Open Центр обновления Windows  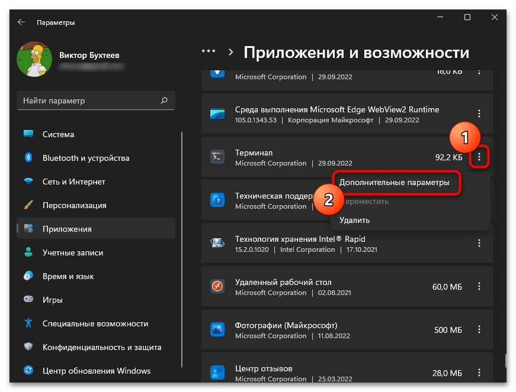coord(96,371)
